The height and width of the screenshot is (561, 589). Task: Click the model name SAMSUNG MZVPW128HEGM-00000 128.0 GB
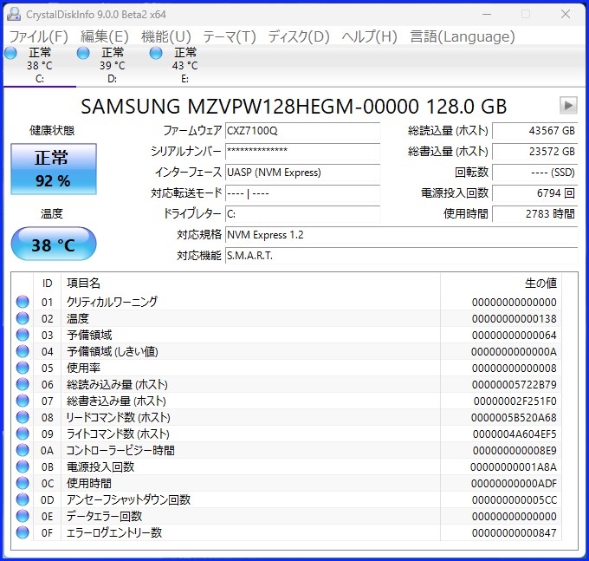tap(294, 106)
